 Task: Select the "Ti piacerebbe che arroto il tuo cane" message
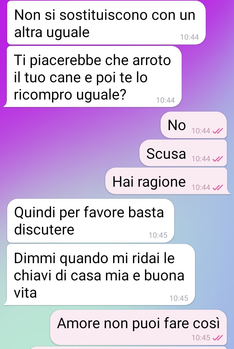[93, 76]
